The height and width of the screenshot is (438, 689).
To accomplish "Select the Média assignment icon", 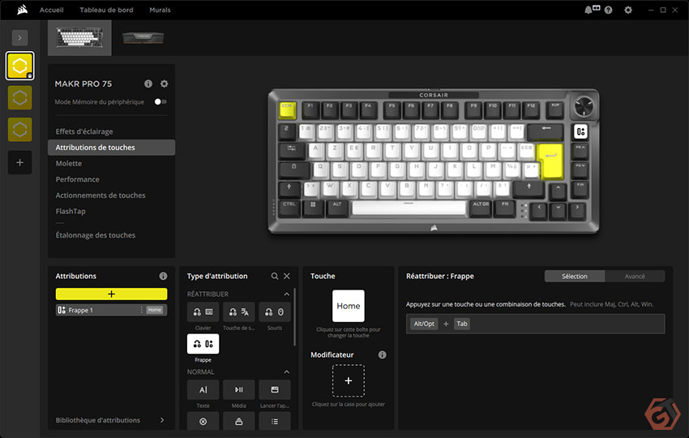I will pyautogui.click(x=238, y=390).
